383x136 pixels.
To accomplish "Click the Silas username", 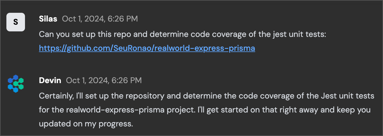I will point(48,19).
